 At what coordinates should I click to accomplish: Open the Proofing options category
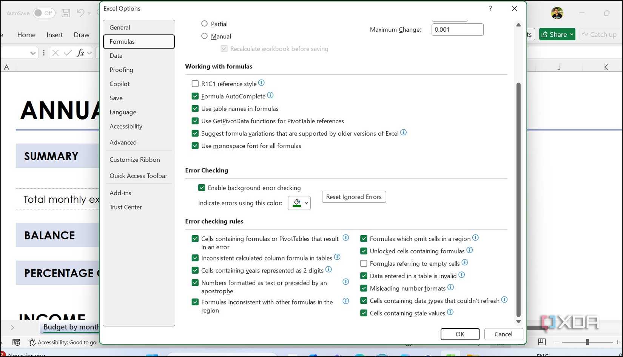[x=139, y=70]
